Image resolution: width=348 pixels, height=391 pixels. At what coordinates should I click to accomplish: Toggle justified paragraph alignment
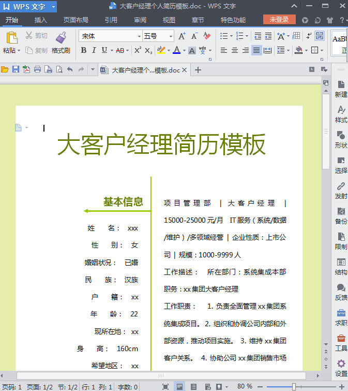pos(256,50)
